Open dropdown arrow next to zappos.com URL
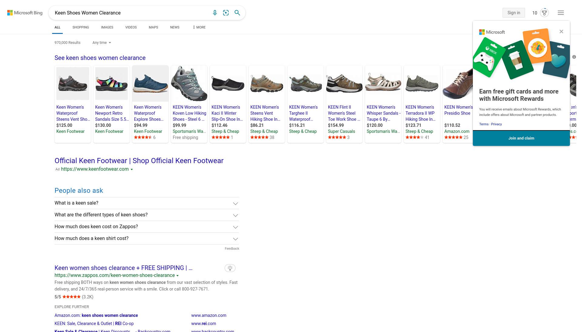Viewport: 582px width, 332px height. pyautogui.click(x=177, y=276)
